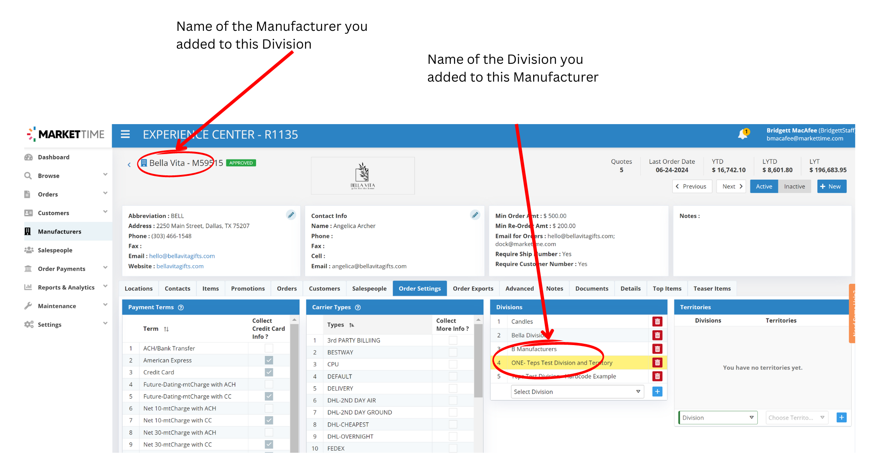The width and height of the screenshot is (869, 474).
Task: Open the Select Division dropdown
Action: 577,392
